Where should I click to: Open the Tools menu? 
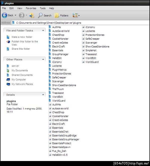(x=42, y=8)
